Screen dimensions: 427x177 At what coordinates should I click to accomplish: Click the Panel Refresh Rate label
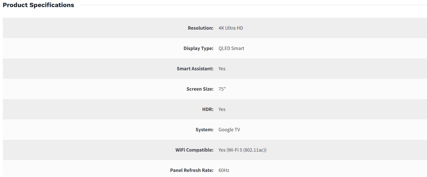(192, 170)
